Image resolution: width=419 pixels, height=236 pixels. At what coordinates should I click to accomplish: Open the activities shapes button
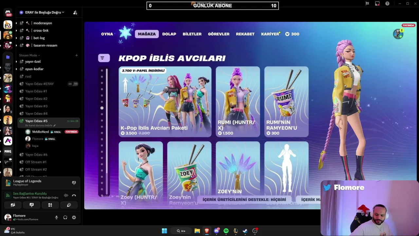[x=50, y=205]
